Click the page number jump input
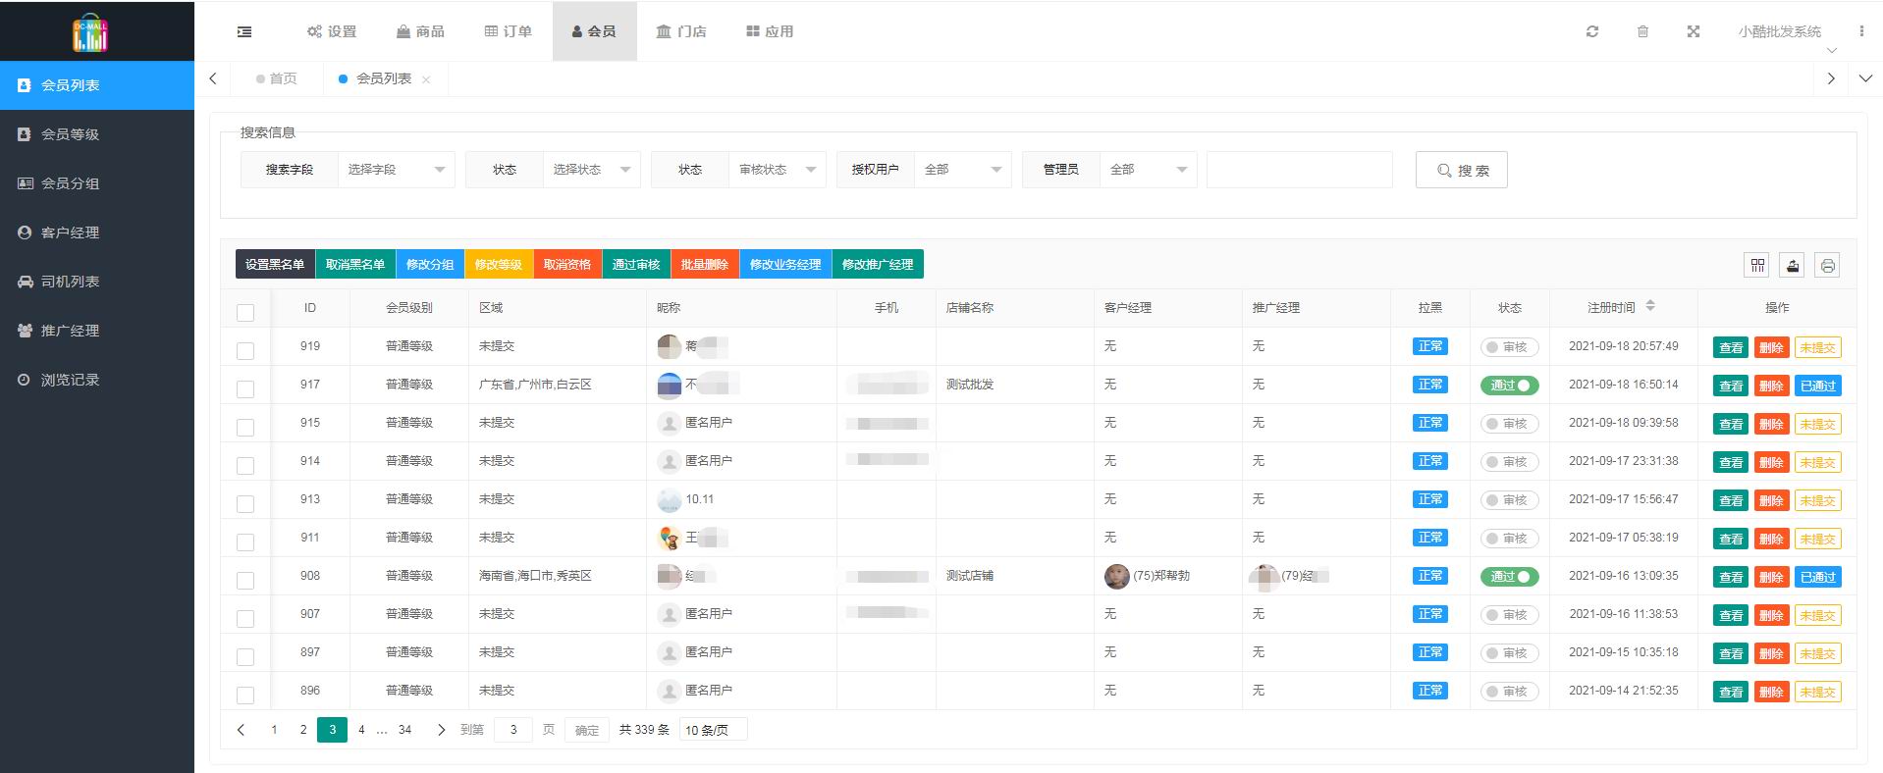This screenshot has height=773, width=1883. pos(512,730)
